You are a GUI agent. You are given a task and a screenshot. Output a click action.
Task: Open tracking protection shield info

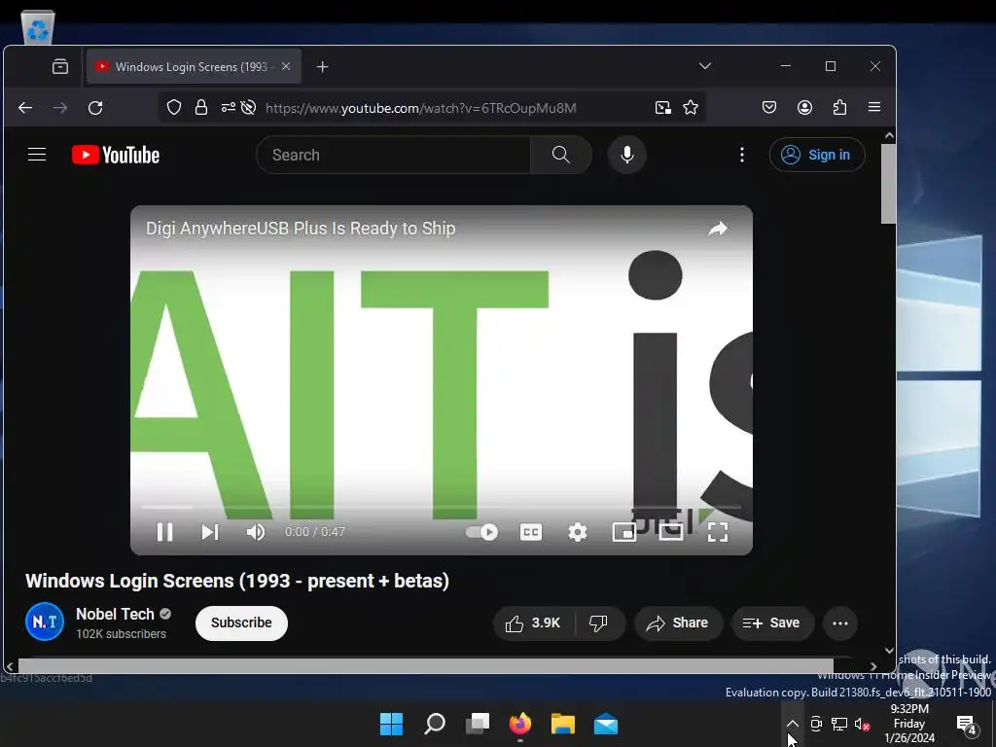point(174,107)
